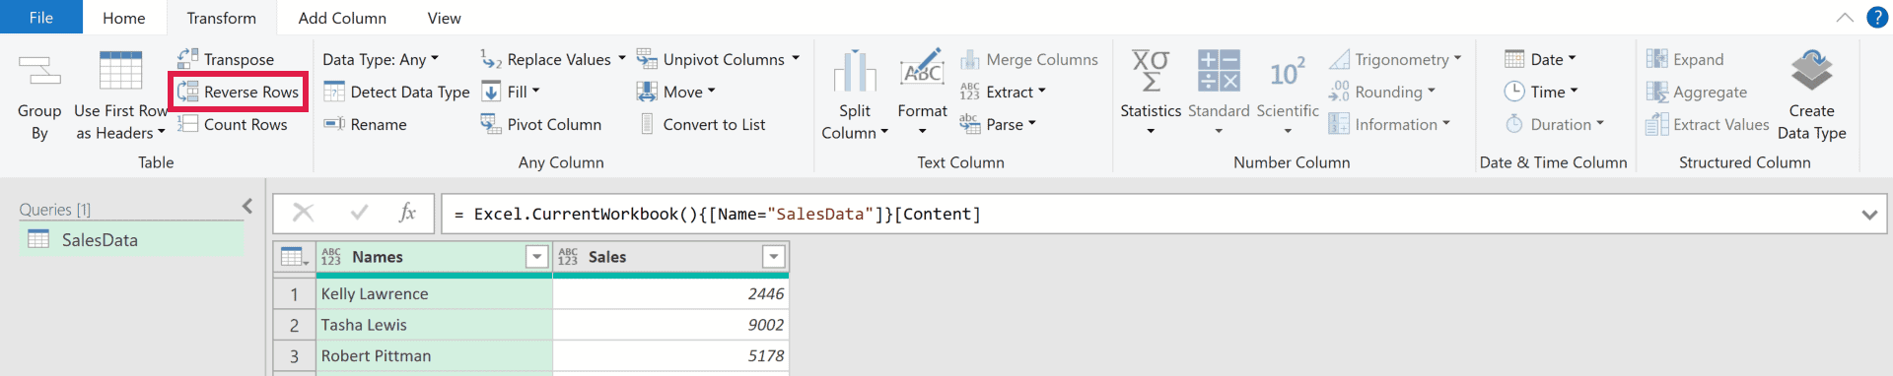Image resolution: width=1893 pixels, height=376 pixels.
Task: Click the Merge Columns button
Action: (1028, 59)
